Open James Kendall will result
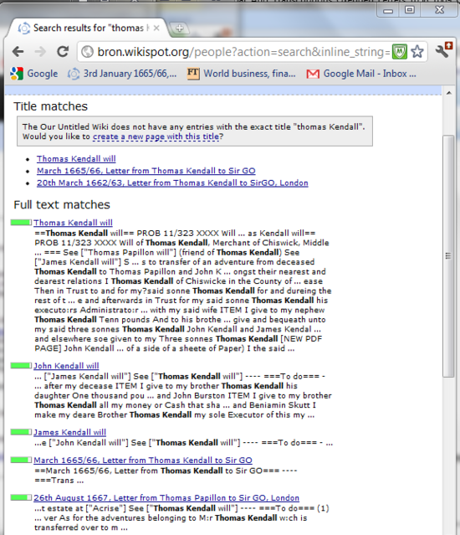Image resolution: width=460 pixels, height=535 pixels. pyautogui.click(x=69, y=432)
